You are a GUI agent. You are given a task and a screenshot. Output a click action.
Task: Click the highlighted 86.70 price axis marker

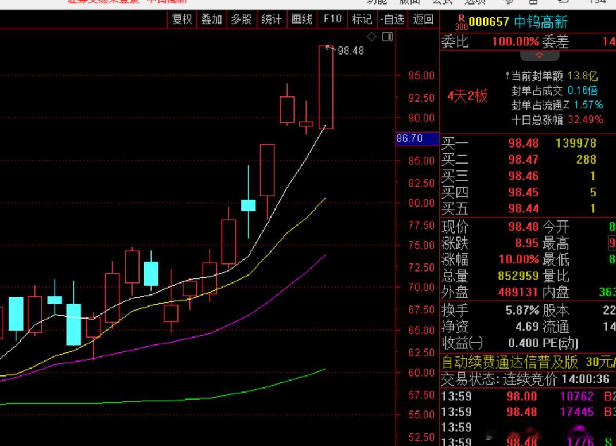pyautogui.click(x=417, y=139)
